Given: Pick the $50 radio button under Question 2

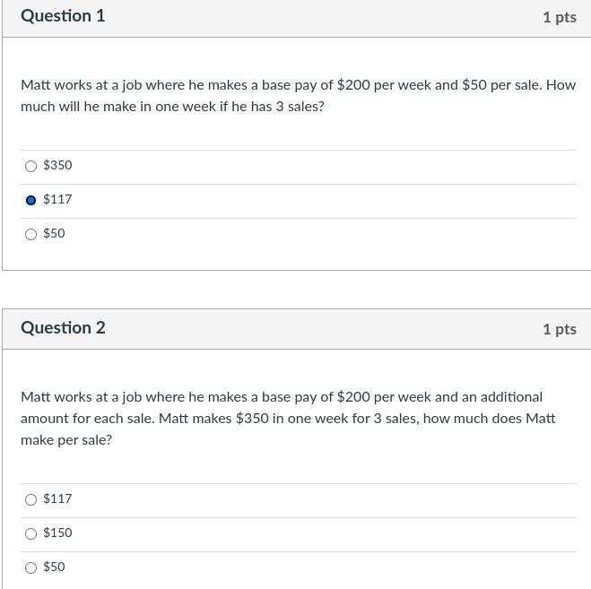Looking at the screenshot, I should click(31, 567).
